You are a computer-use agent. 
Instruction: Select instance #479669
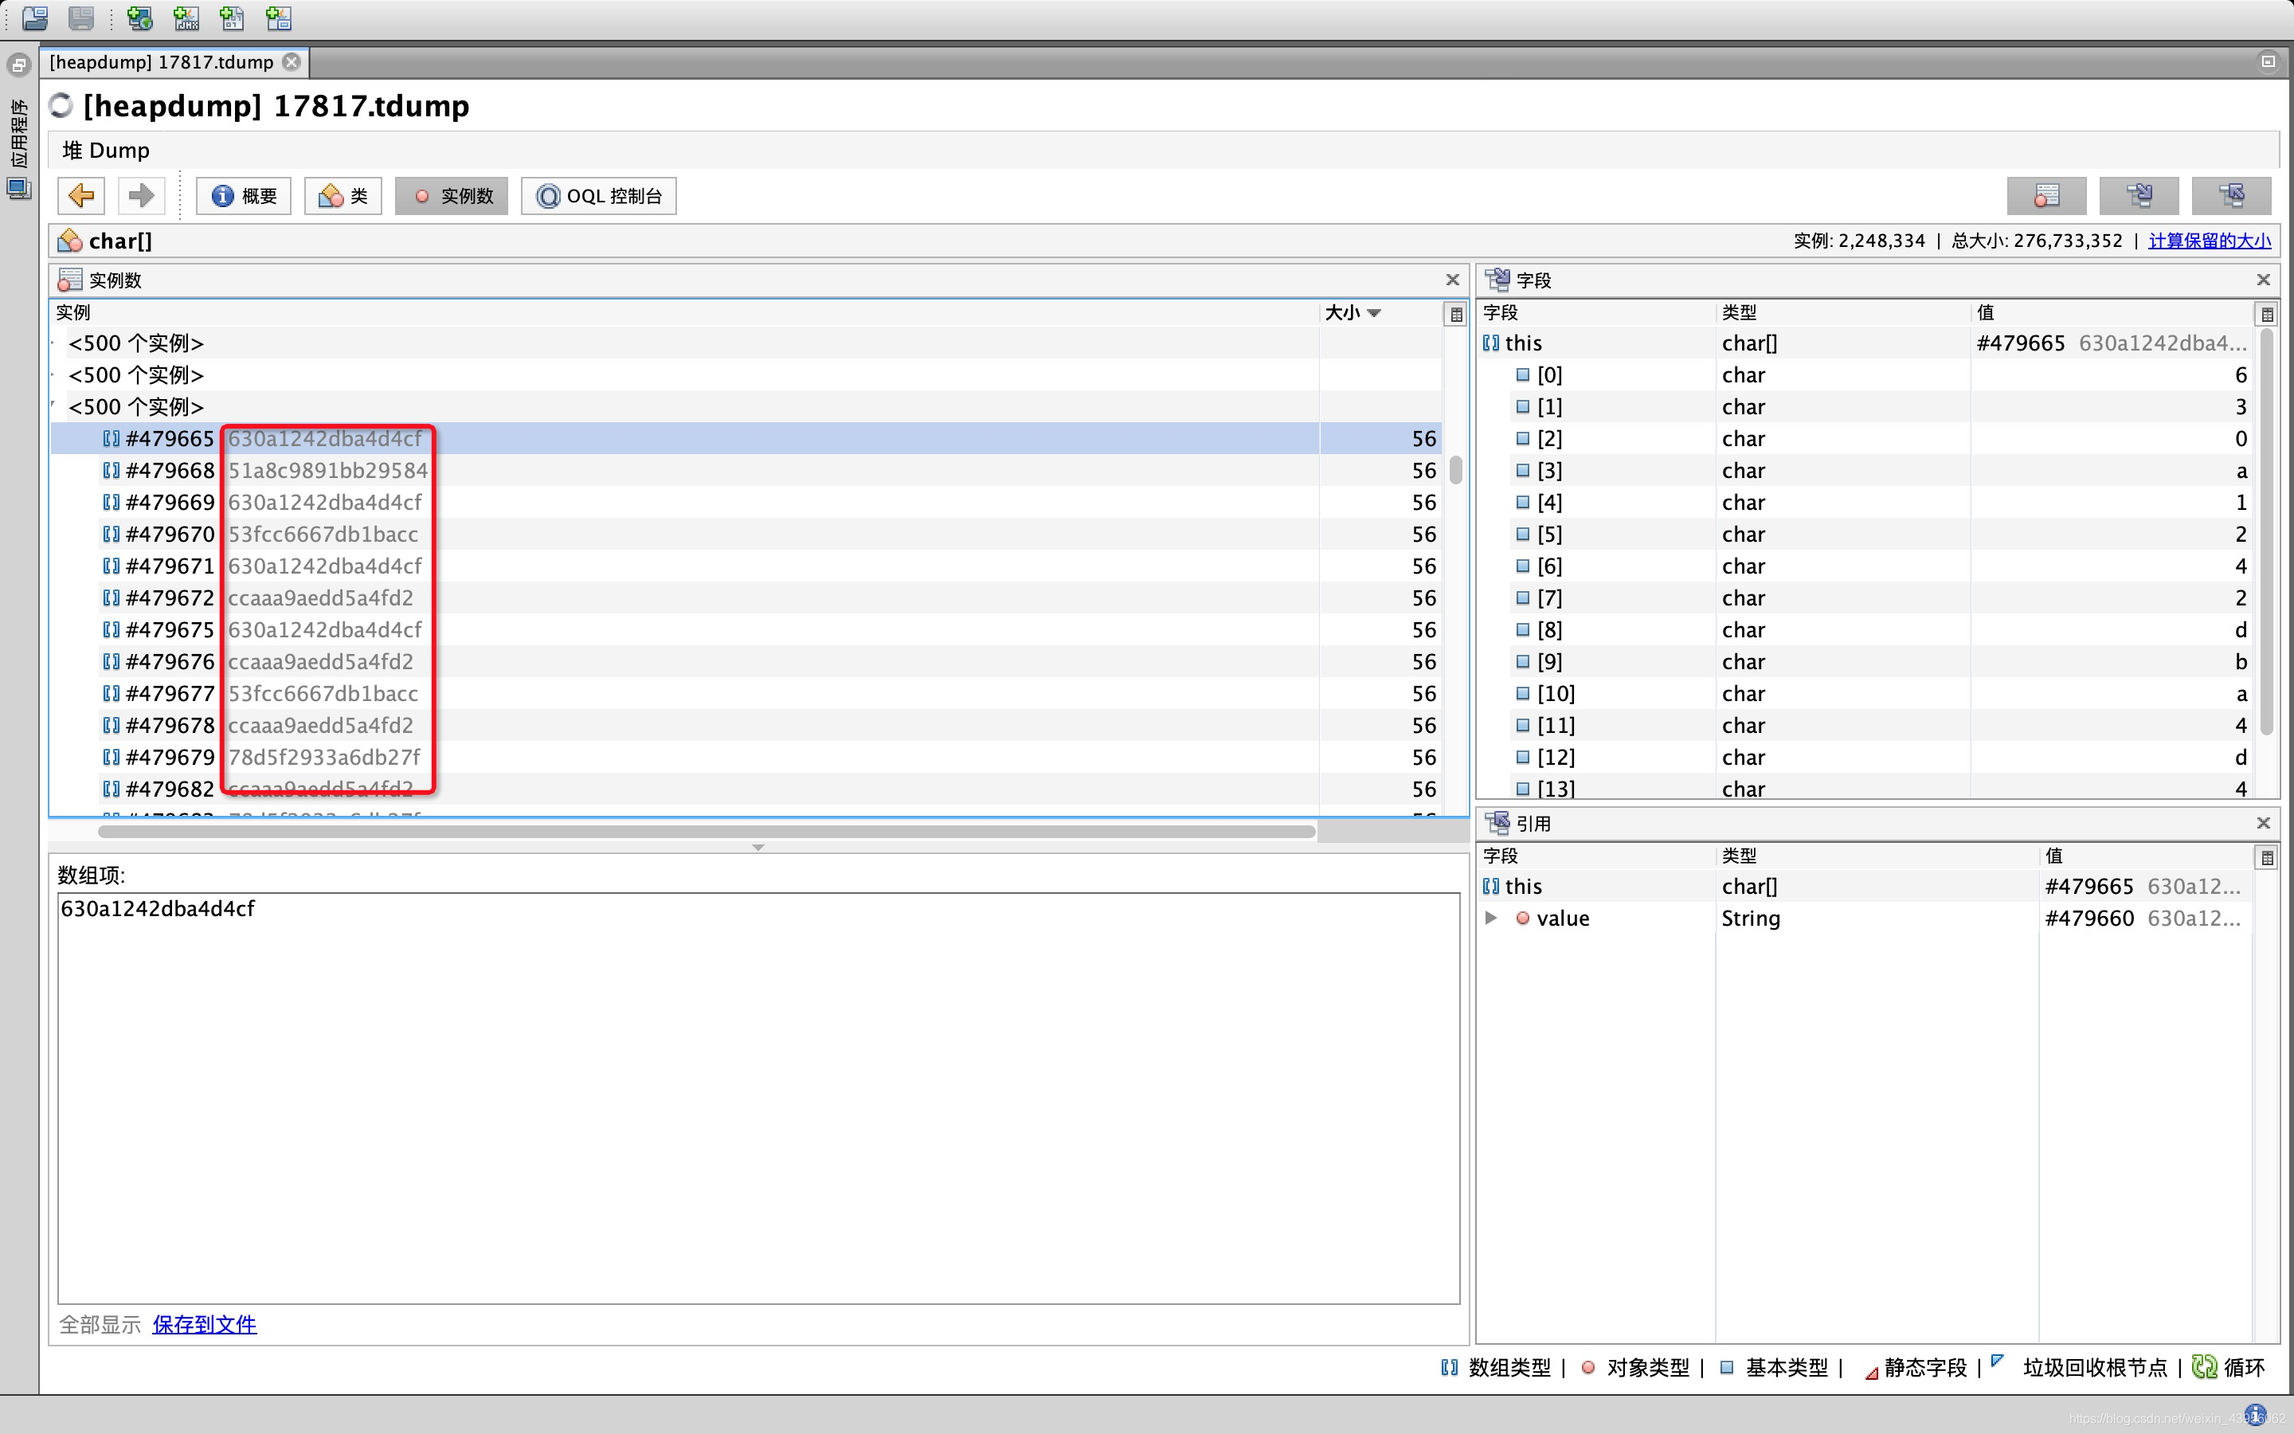pyautogui.click(x=746, y=503)
